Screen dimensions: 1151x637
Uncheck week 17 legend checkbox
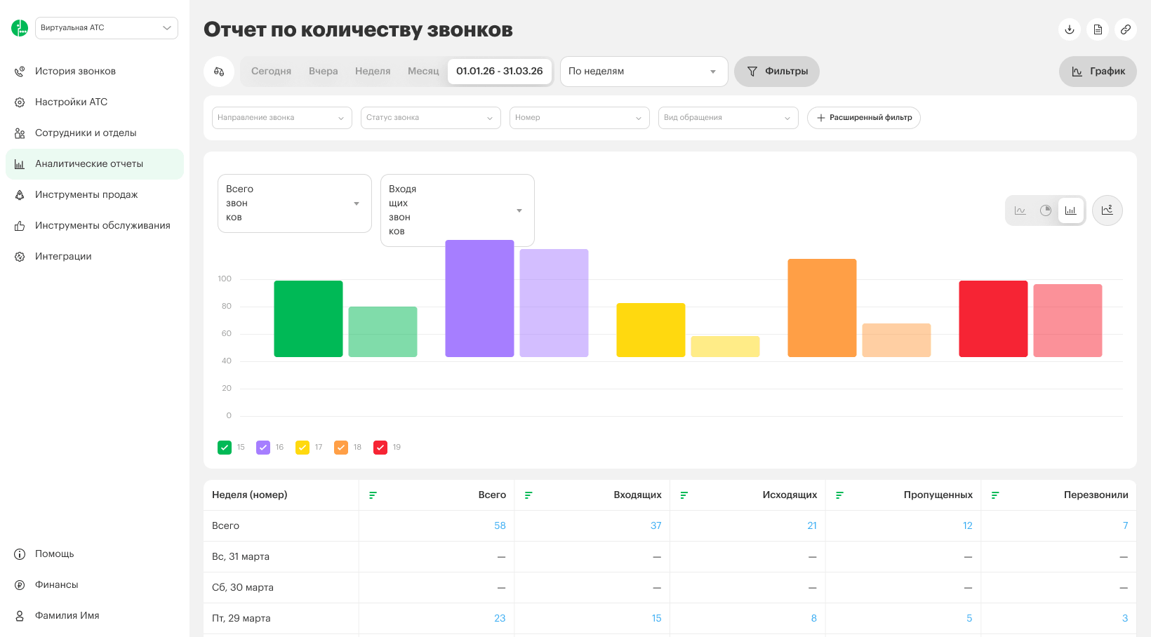pyautogui.click(x=302, y=448)
